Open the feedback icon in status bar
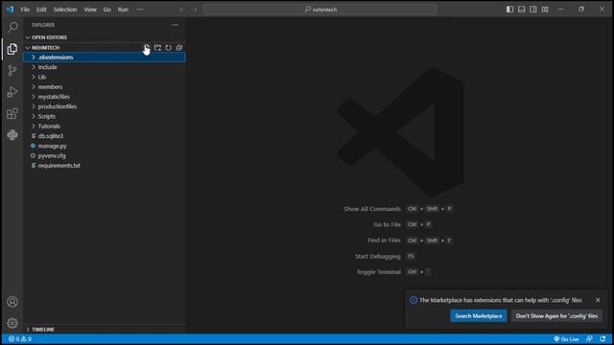Viewport: 614px width, 345px height. (x=589, y=339)
